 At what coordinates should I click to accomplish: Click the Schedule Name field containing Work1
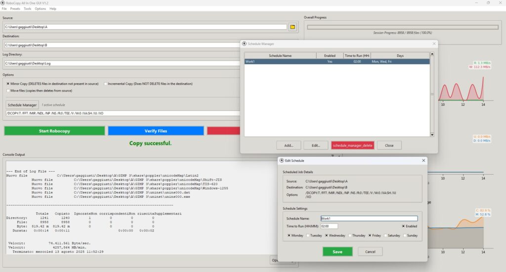pos(369,219)
